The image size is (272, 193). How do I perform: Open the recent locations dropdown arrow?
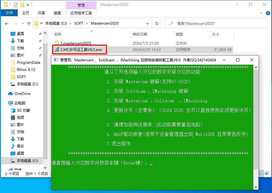tap(23, 23)
